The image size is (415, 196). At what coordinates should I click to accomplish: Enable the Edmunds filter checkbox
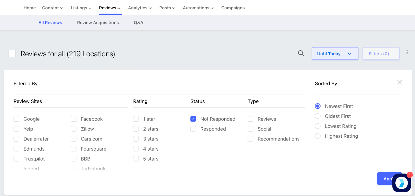[16, 149]
